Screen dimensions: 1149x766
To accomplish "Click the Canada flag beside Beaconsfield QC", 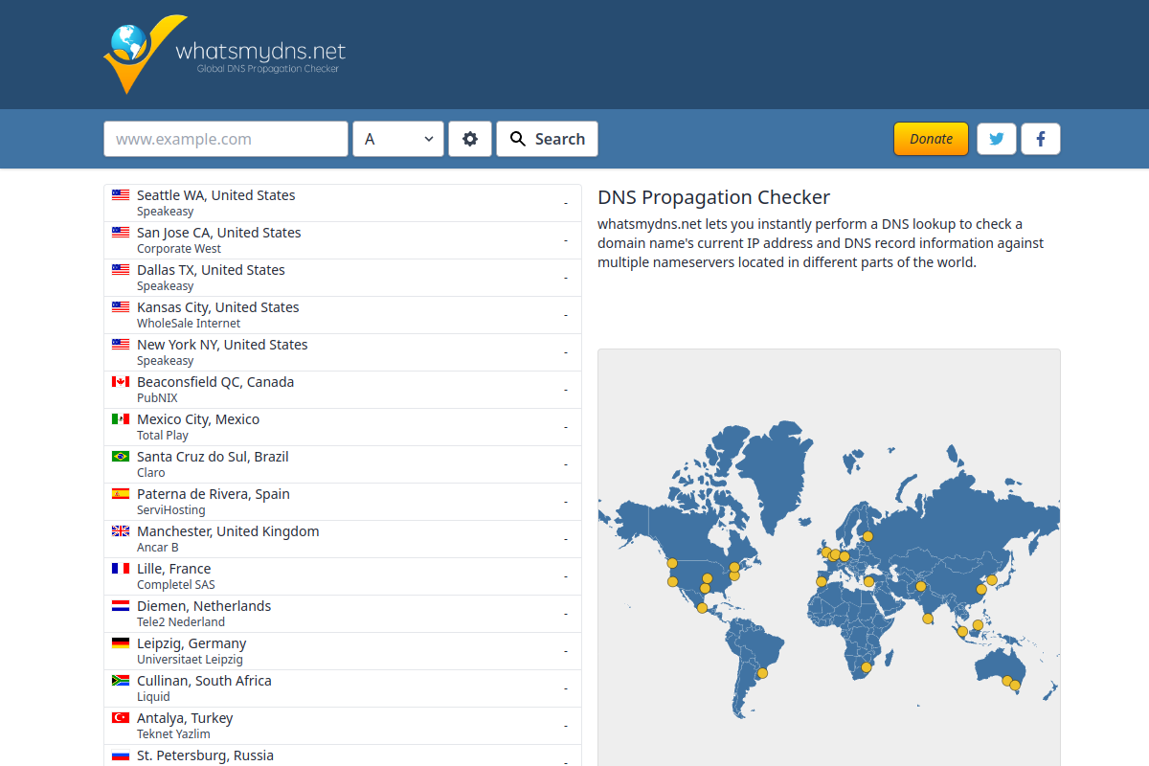I will [121, 380].
